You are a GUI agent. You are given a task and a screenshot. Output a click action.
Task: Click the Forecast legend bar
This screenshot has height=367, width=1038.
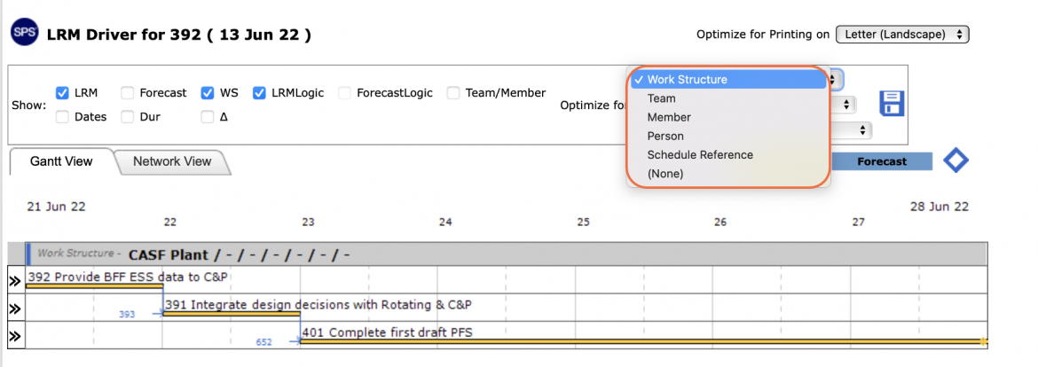coord(882,161)
